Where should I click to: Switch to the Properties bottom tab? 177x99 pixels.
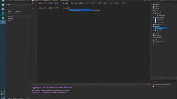pos(15,98)
